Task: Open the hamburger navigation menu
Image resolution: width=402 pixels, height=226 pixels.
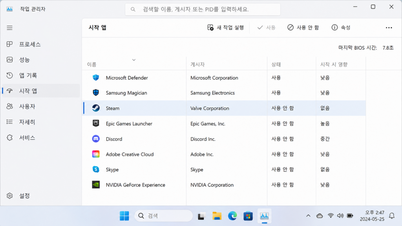Action: click(x=9, y=28)
